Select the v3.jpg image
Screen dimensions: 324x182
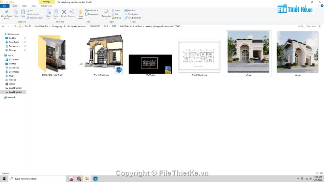(x=248, y=54)
